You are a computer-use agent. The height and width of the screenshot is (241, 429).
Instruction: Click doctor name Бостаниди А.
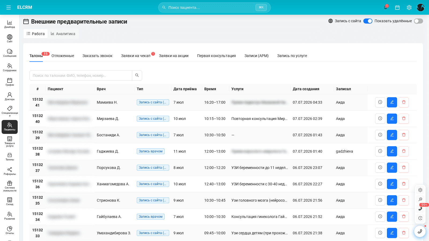click(x=108, y=135)
